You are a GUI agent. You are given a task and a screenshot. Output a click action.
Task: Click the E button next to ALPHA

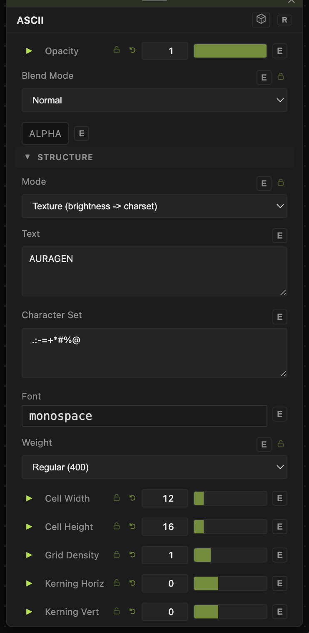point(82,133)
